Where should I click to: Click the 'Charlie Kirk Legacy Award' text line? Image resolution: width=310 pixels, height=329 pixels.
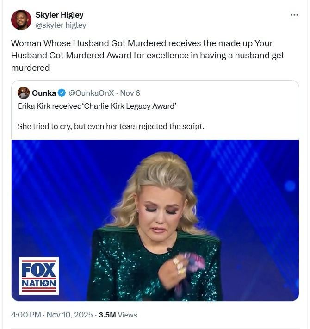point(97,106)
